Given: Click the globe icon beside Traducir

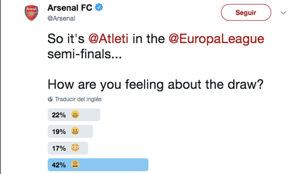Looking at the screenshot, I should (50, 99).
